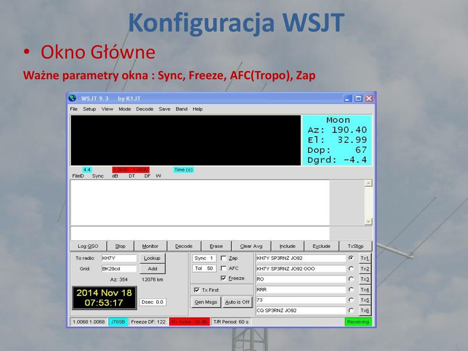Screen dimensions: 468x351
Task: Click the scroll up arrow of decode list
Action: [x=369, y=183]
